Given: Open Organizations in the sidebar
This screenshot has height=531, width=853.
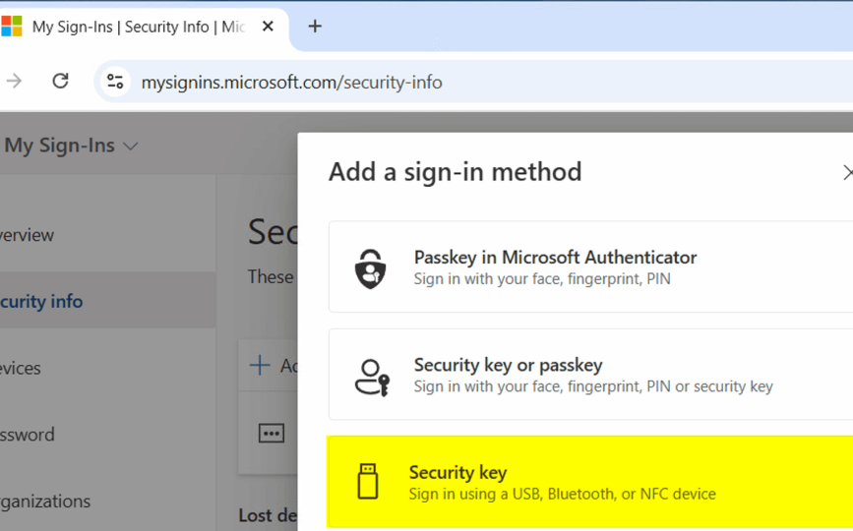Looking at the screenshot, I should (x=45, y=501).
